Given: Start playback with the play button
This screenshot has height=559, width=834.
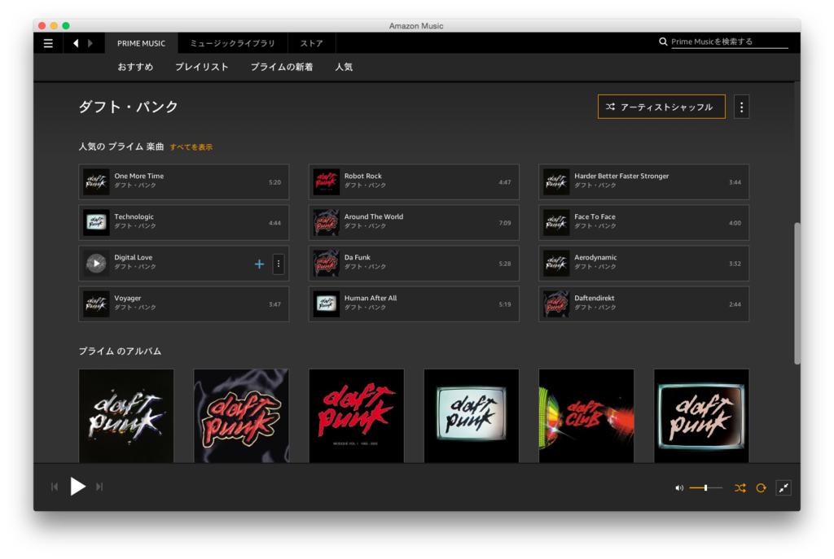Looking at the screenshot, I should [x=77, y=487].
